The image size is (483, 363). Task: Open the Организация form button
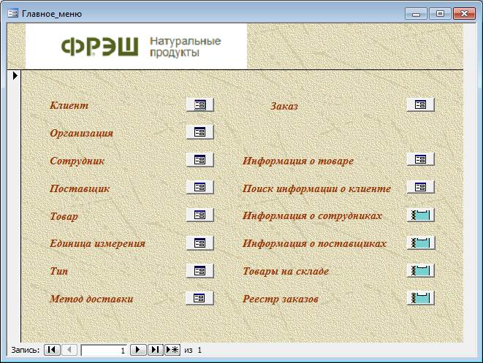click(199, 133)
